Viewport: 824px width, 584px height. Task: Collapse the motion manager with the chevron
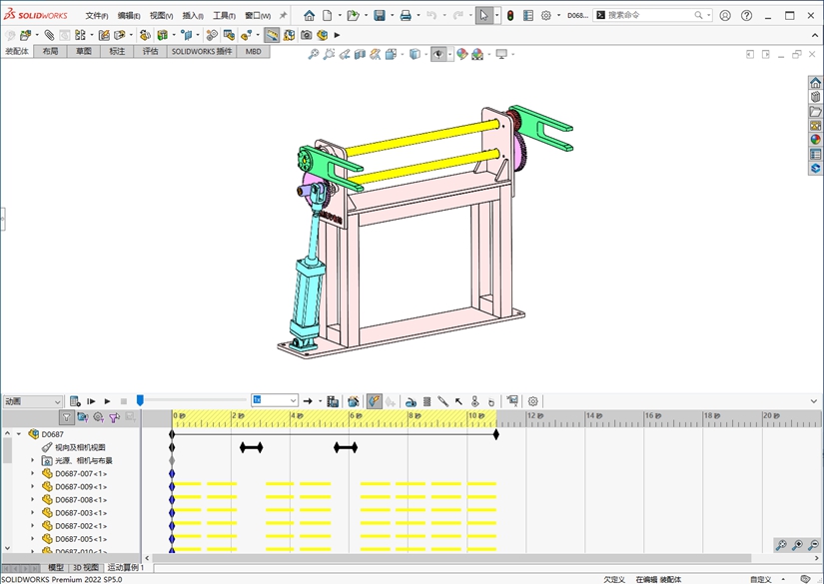click(x=814, y=401)
